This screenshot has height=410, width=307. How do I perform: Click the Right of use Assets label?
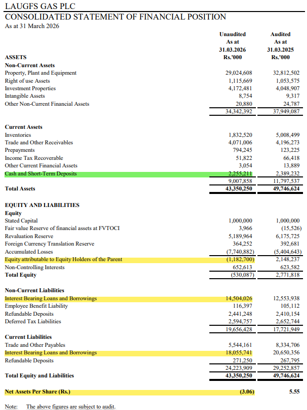27,81
